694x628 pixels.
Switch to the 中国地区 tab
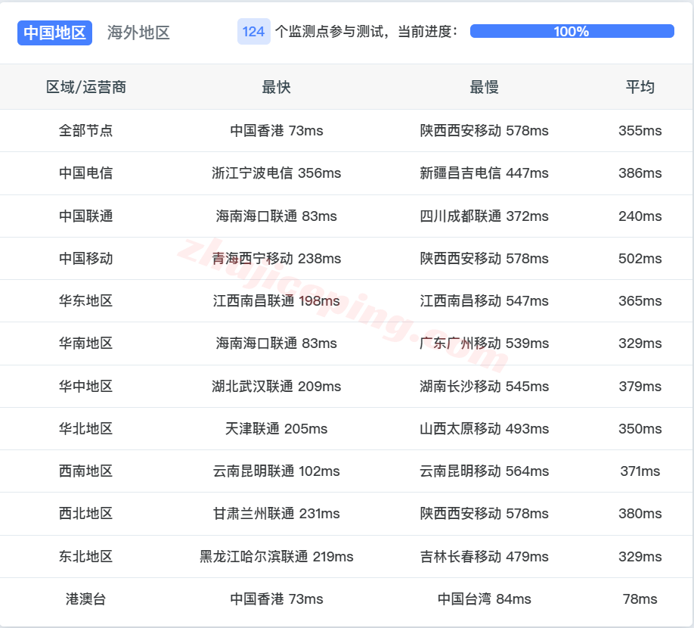coord(54,33)
